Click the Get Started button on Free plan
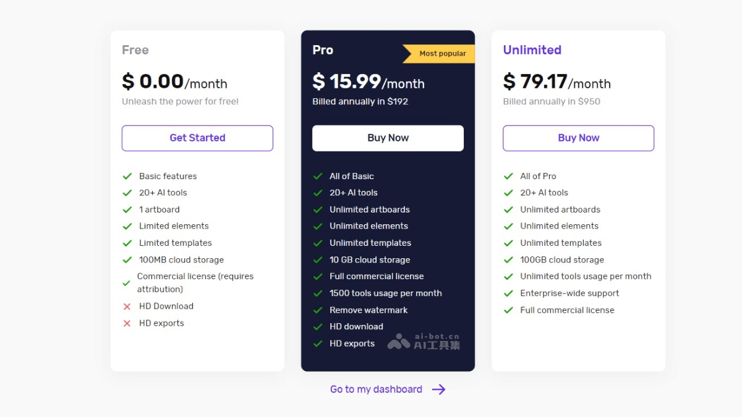The height and width of the screenshot is (417, 742). 197,138
